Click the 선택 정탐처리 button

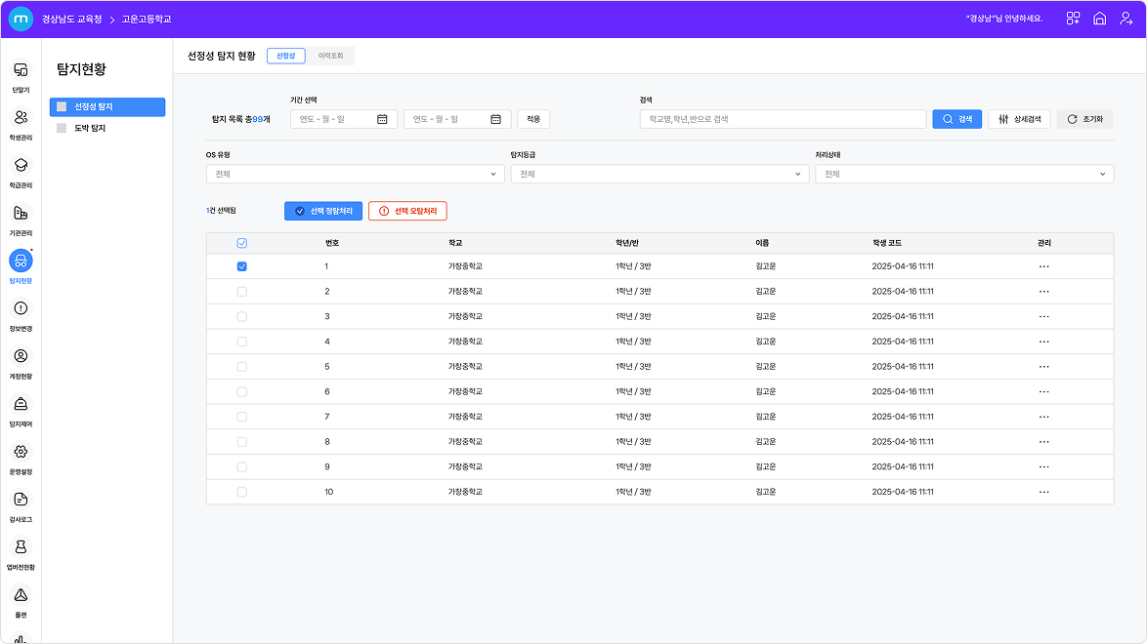click(323, 211)
